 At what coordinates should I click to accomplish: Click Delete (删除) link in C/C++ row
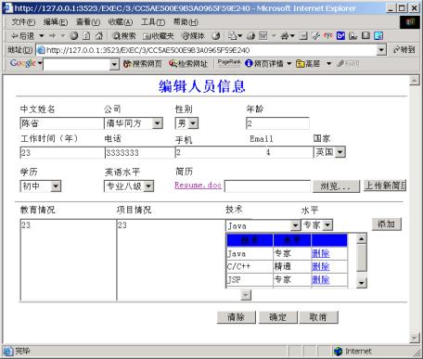[x=321, y=266]
